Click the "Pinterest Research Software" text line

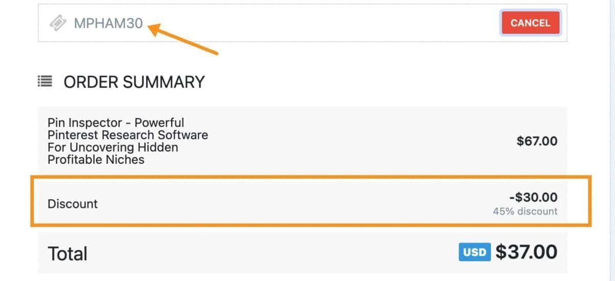pos(128,135)
